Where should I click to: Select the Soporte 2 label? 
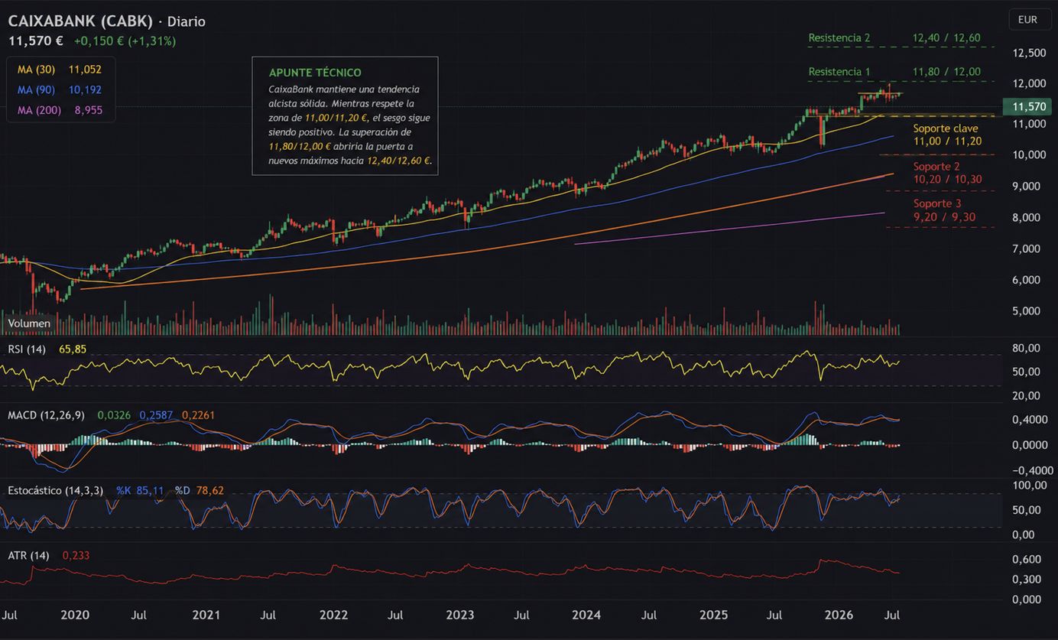(x=936, y=167)
